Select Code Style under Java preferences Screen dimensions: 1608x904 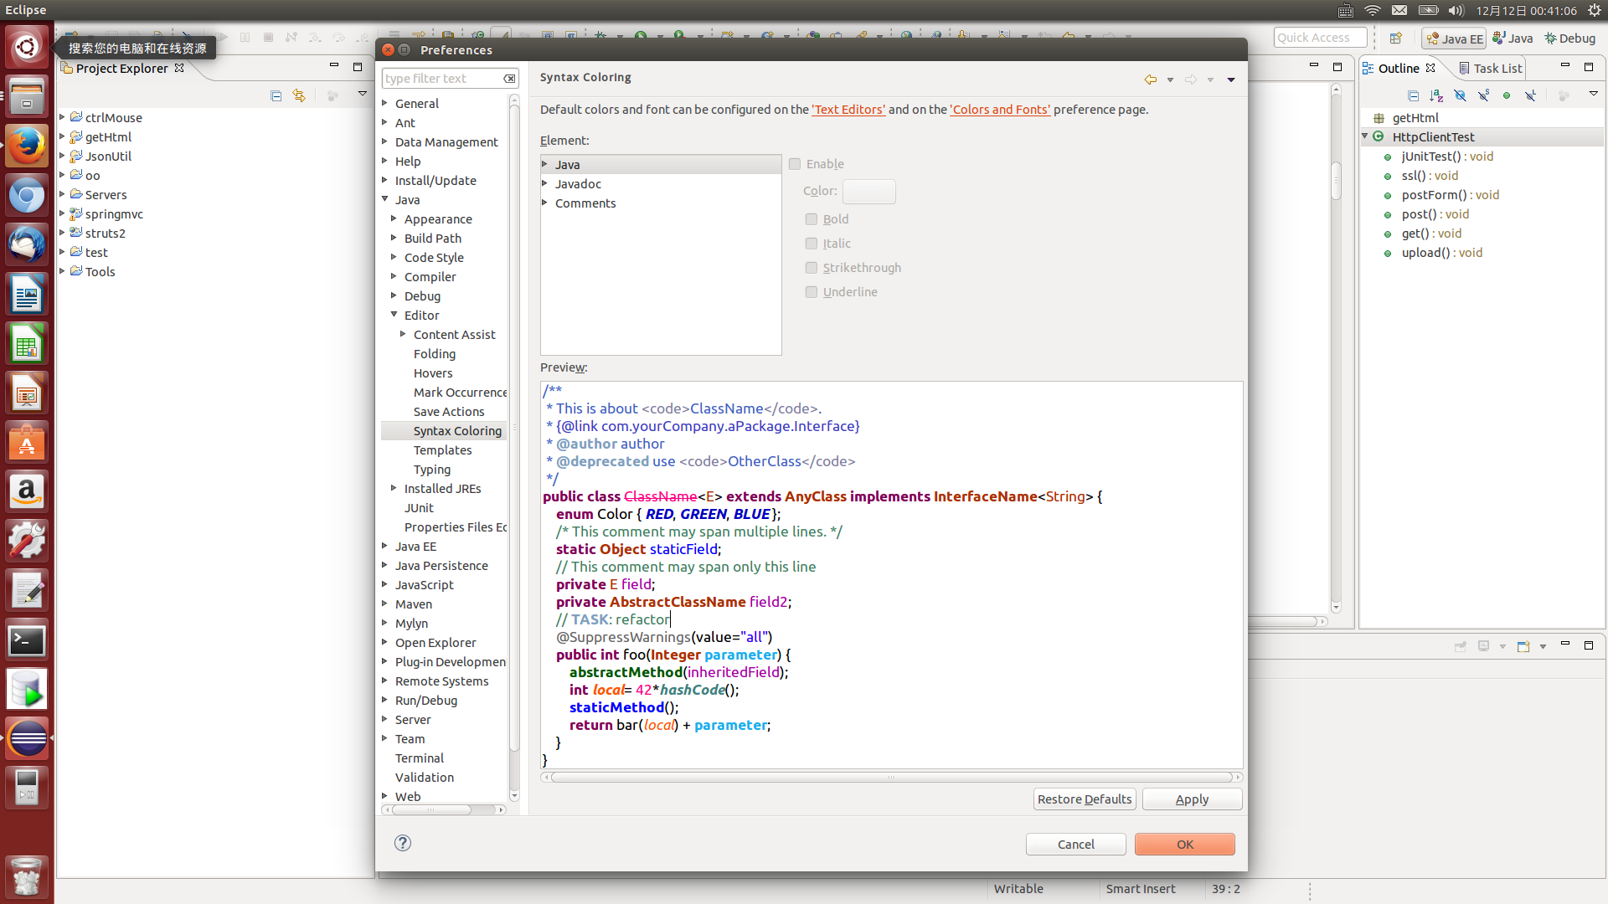click(x=434, y=258)
